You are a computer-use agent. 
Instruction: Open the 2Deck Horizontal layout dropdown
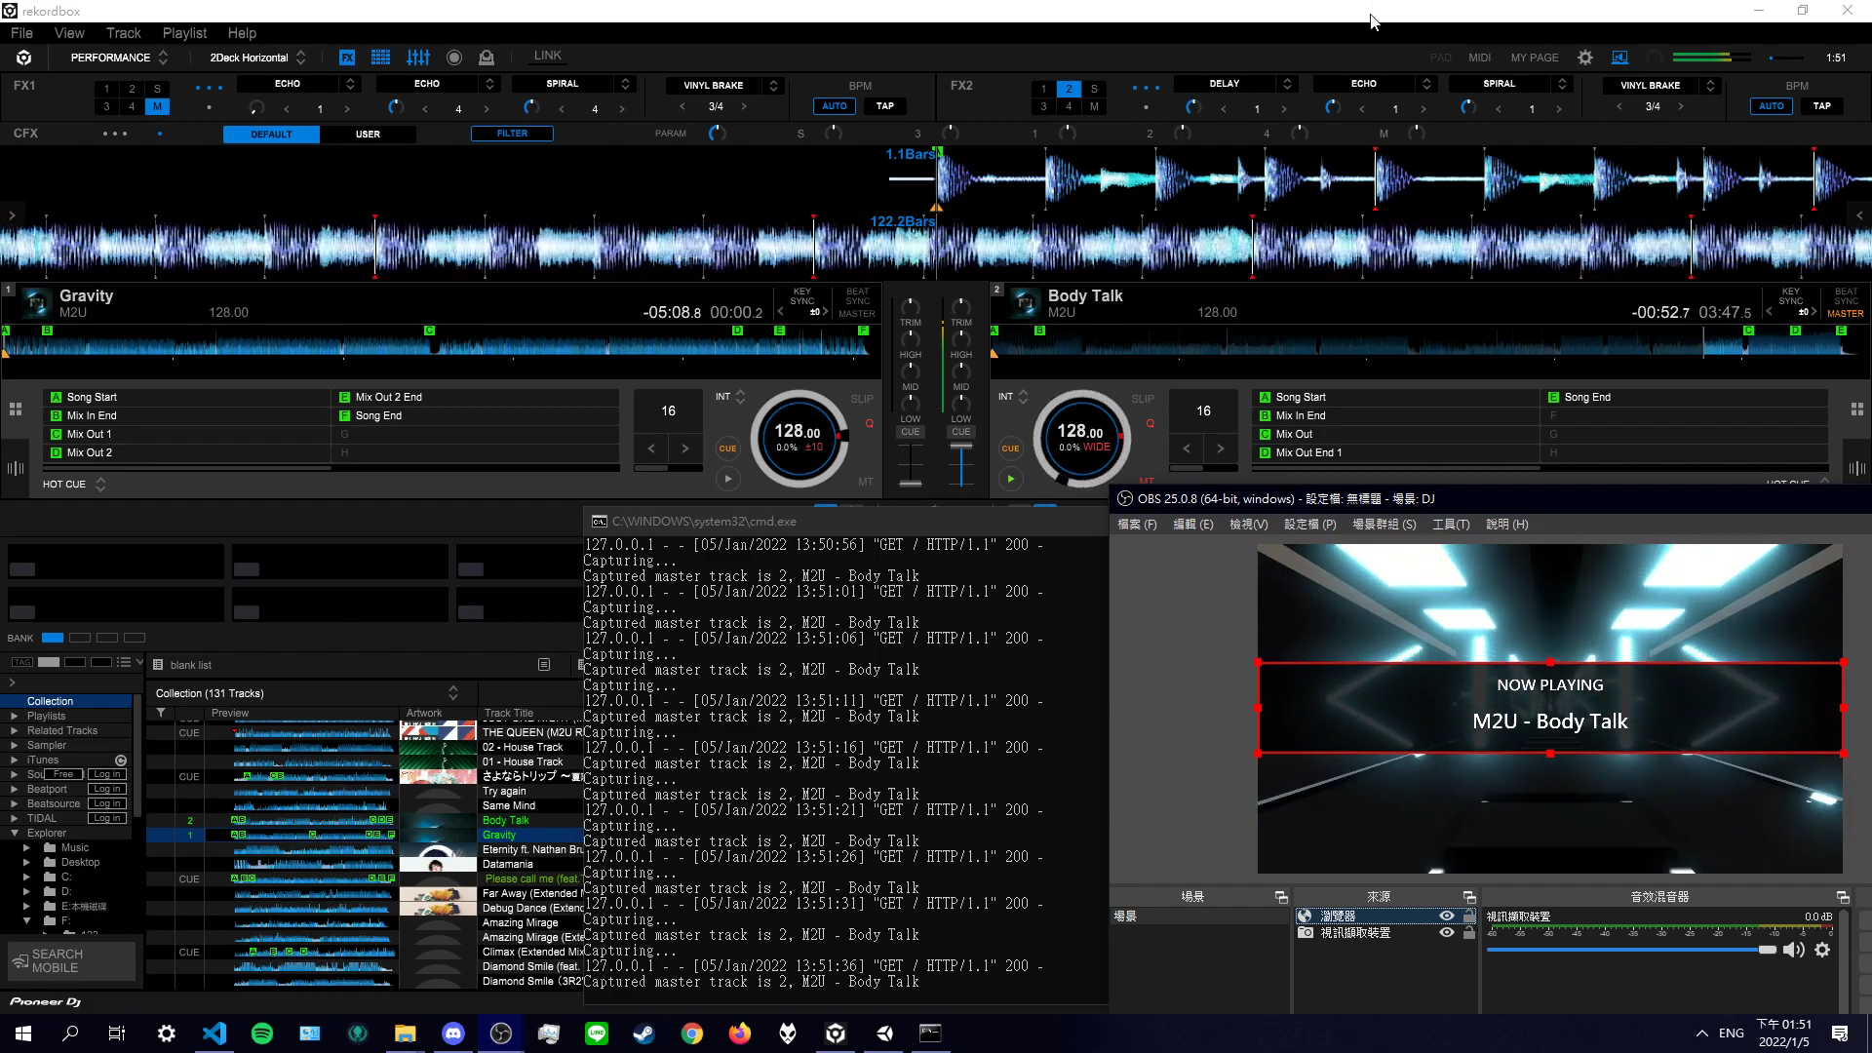[257, 58]
